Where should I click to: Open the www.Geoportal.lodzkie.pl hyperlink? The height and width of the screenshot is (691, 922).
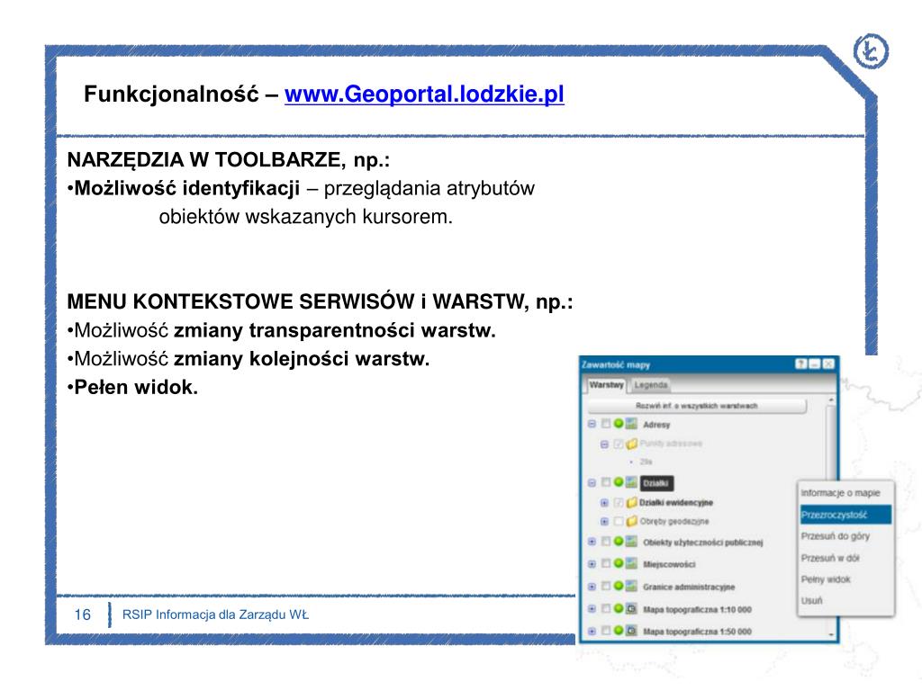click(424, 94)
